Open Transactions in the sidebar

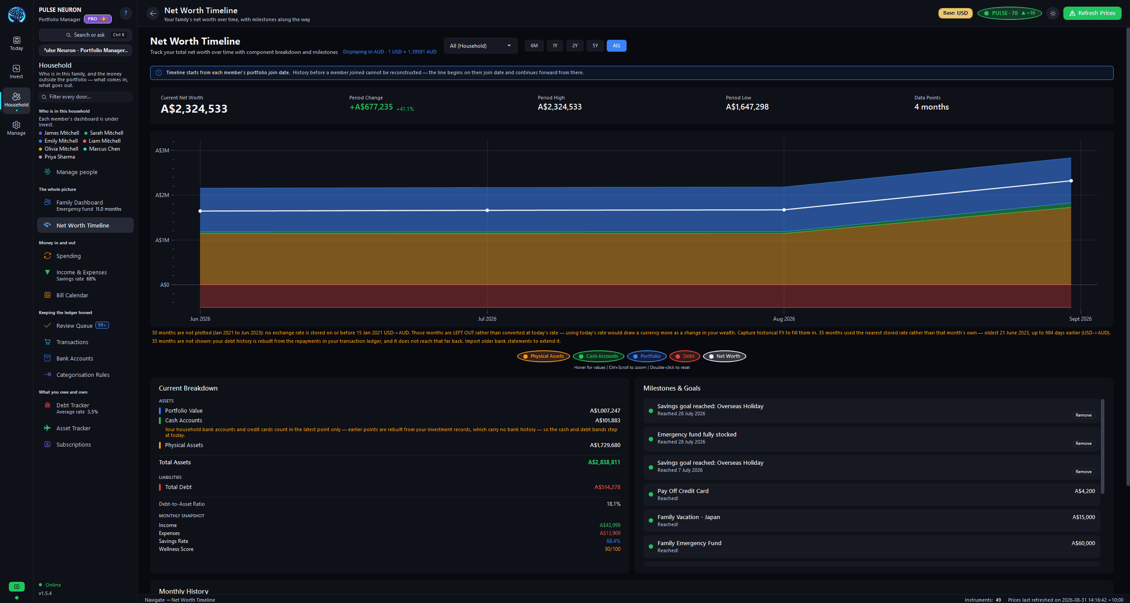tap(85, 342)
